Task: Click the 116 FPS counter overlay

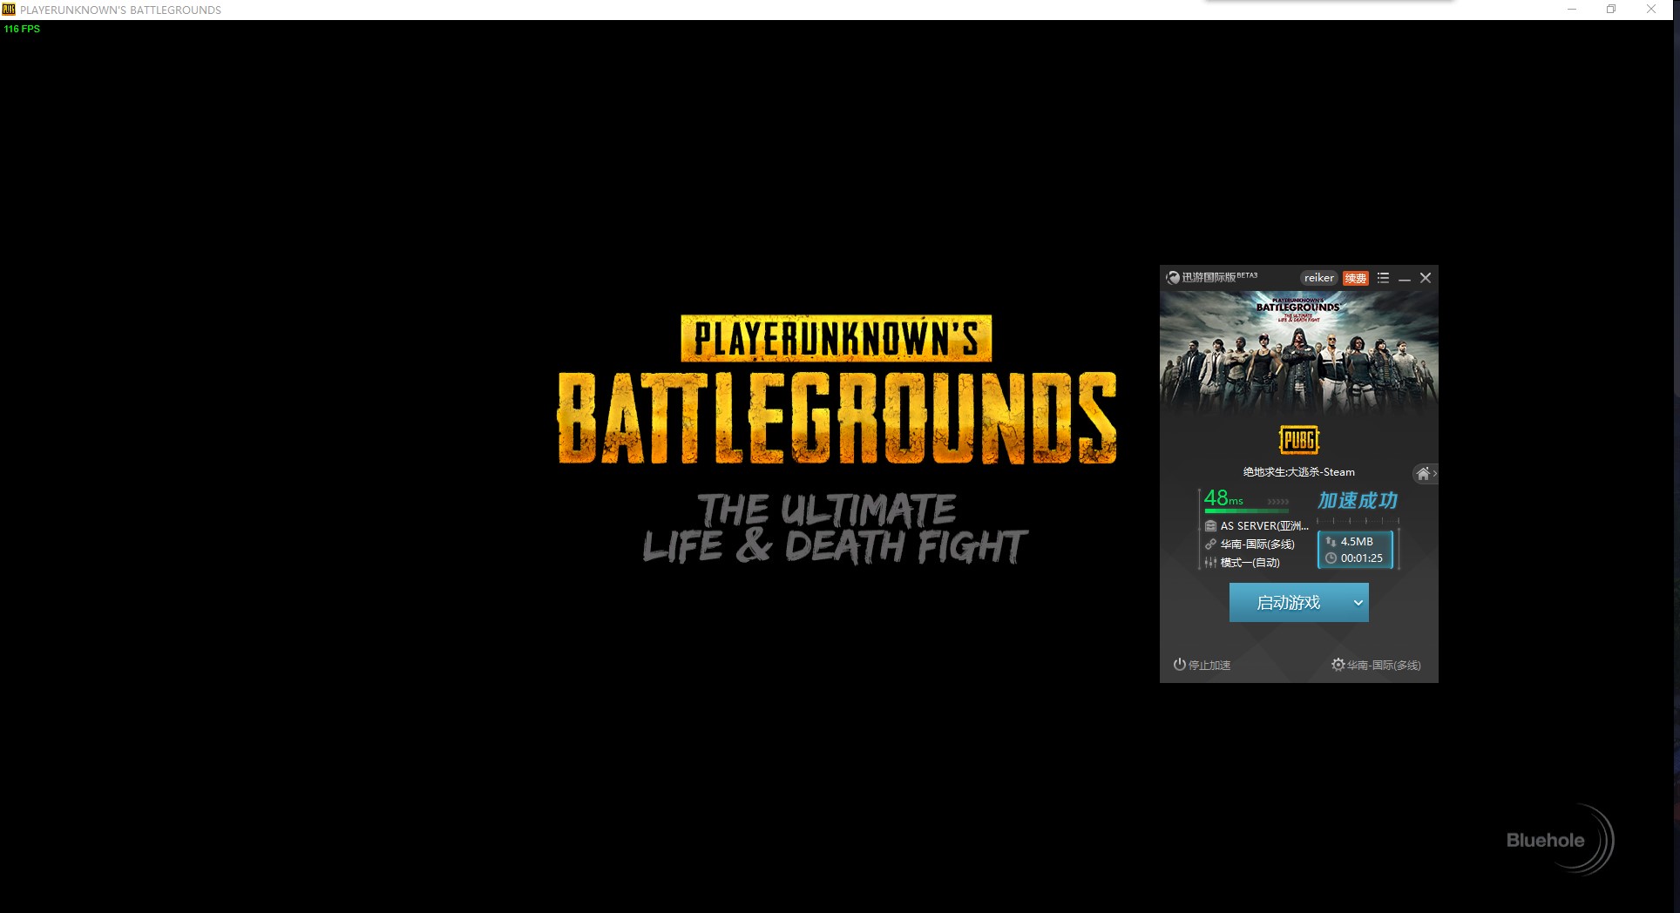Action: tap(22, 29)
